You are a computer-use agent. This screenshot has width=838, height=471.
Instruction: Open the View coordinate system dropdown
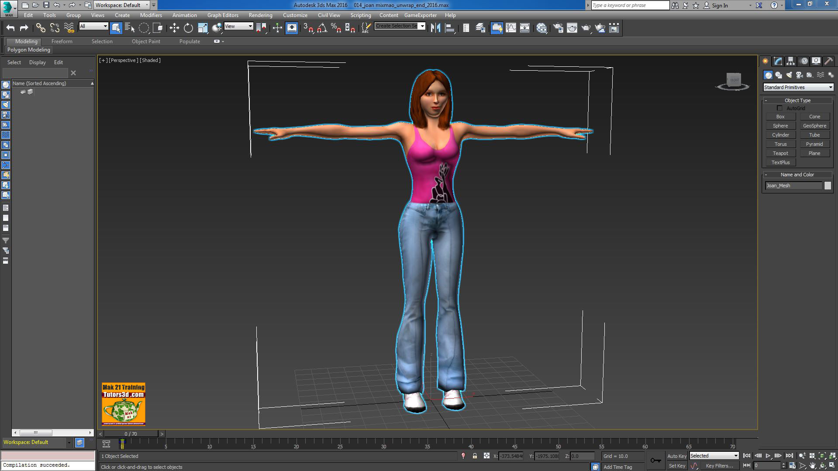click(238, 26)
